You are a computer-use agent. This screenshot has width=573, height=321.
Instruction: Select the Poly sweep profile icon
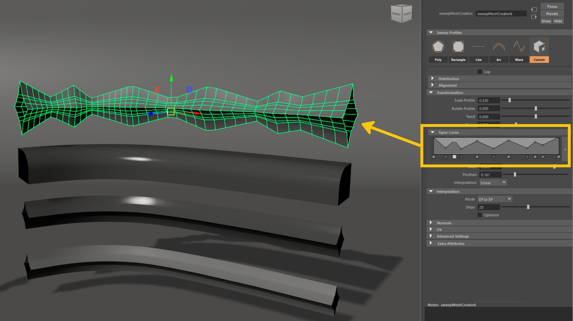point(438,47)
